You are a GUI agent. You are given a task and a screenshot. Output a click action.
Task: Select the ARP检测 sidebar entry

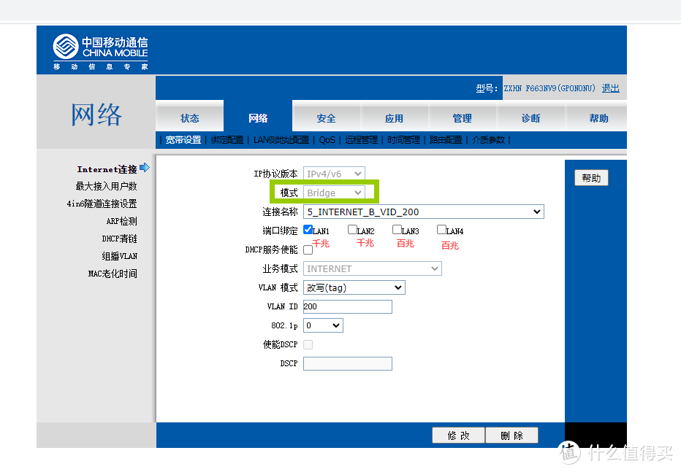tap(121, 221)
